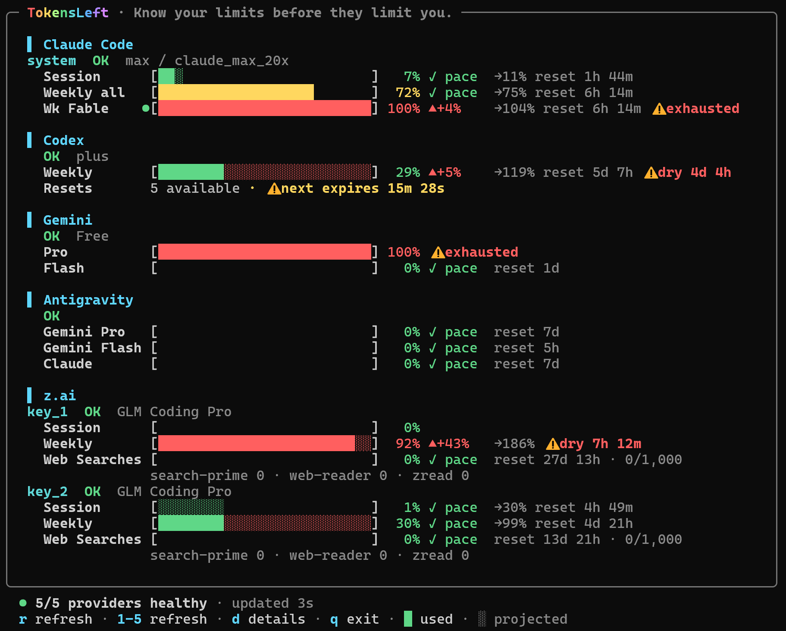Click the system account label under Claude Code
786x631 pixels.
point(52,61)
